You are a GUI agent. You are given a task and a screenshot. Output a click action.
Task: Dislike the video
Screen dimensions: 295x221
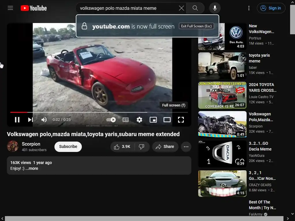coord(142,146)
